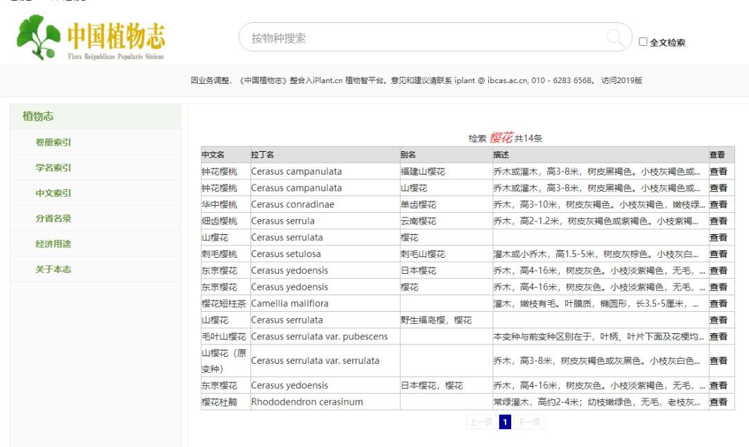
Task: Select 中文索引 sidebar item
Action: click(53, 193)
